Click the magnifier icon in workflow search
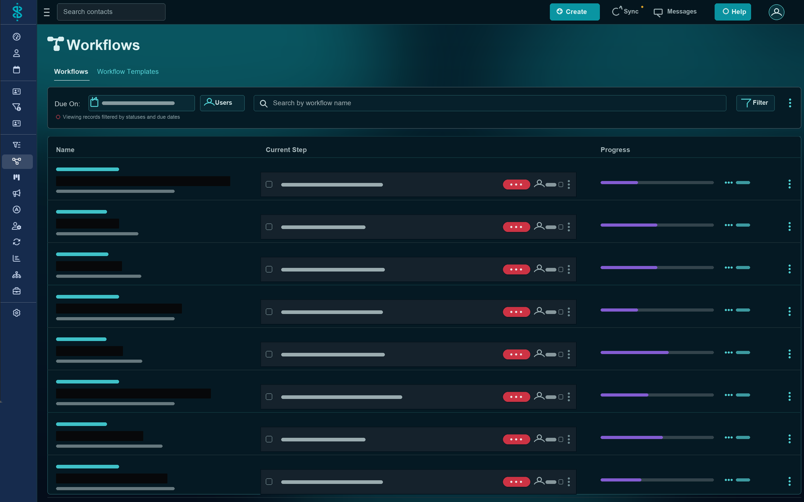The width and height of the screenshot is (804, 502). pos(263,103)
